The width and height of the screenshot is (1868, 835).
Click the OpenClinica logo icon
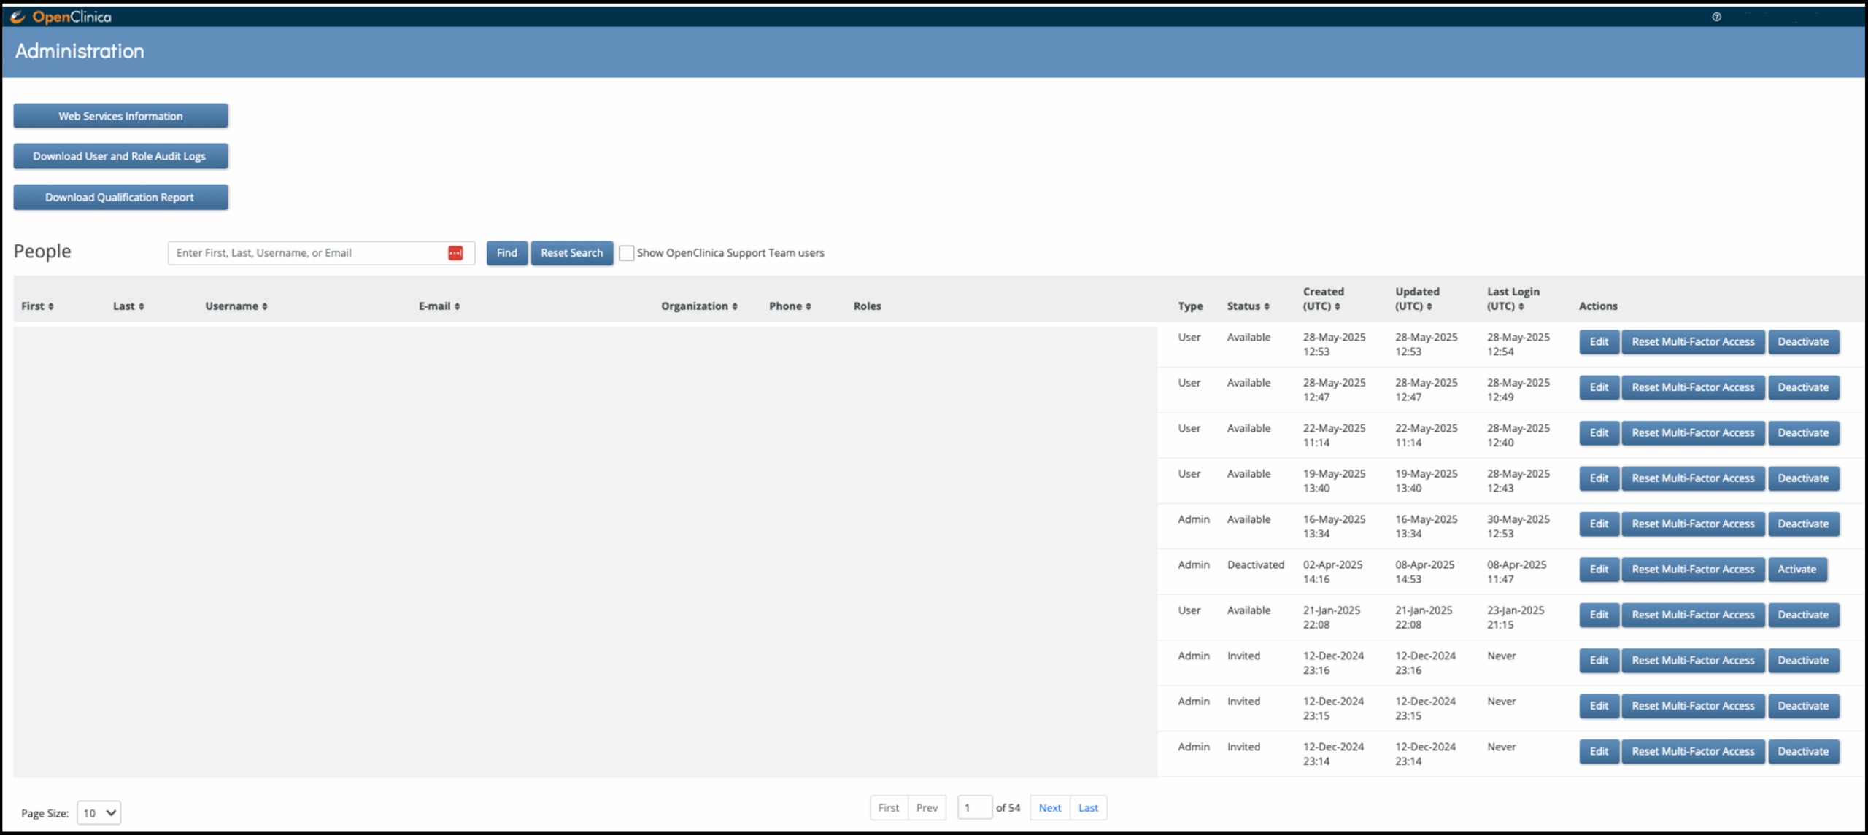point(18,16)
